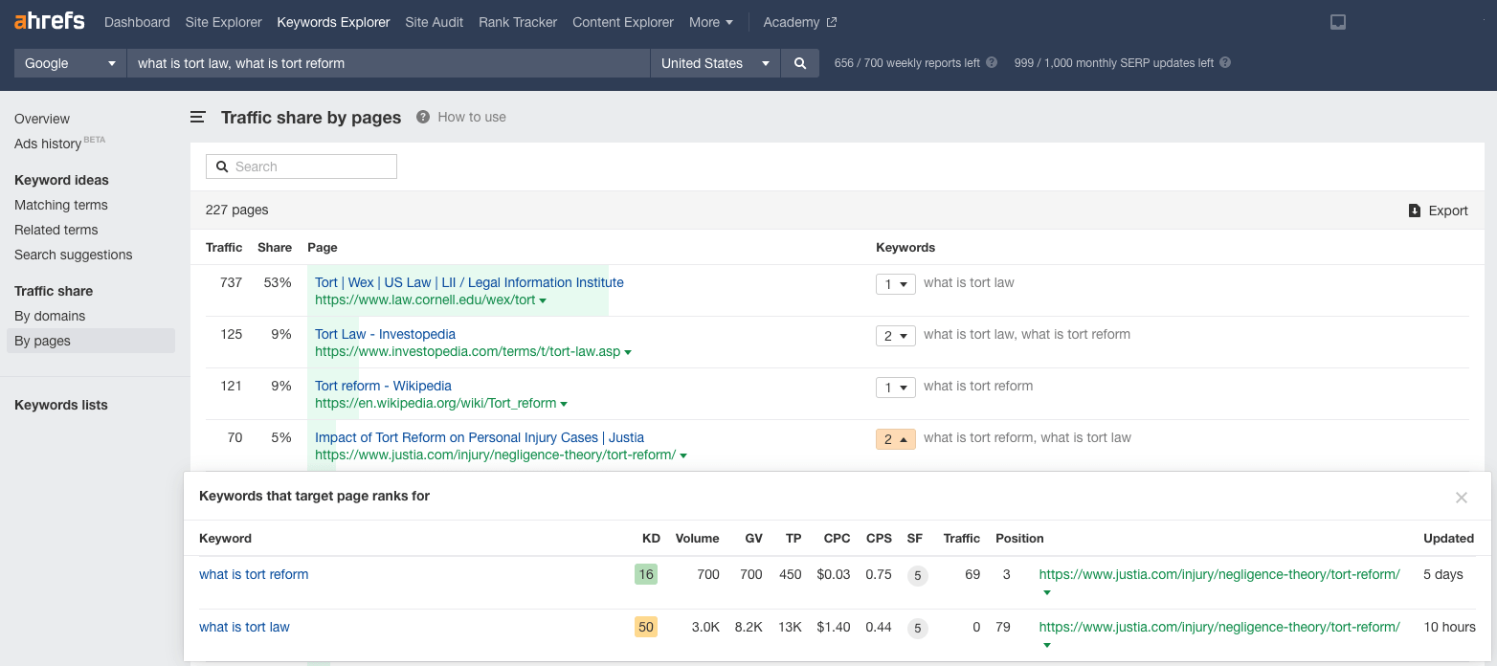The image size is (1497, 666).
Task: Switch to Site Explorer
Action: click(x=223, y=21)
